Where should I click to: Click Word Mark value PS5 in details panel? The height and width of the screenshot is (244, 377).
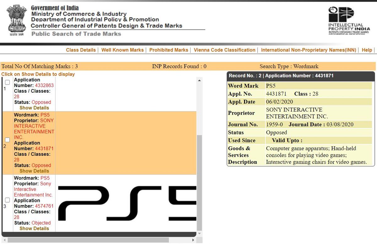click(270, 86)
